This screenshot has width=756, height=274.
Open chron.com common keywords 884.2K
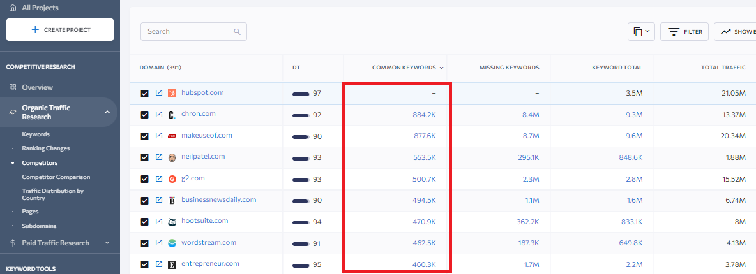click(x=424, y=115)
